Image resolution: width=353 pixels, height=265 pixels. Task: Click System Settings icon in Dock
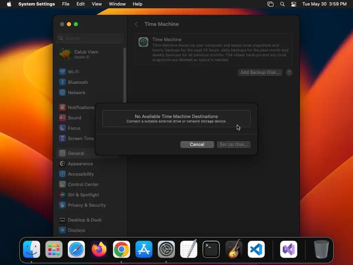[x=166, y=249]
